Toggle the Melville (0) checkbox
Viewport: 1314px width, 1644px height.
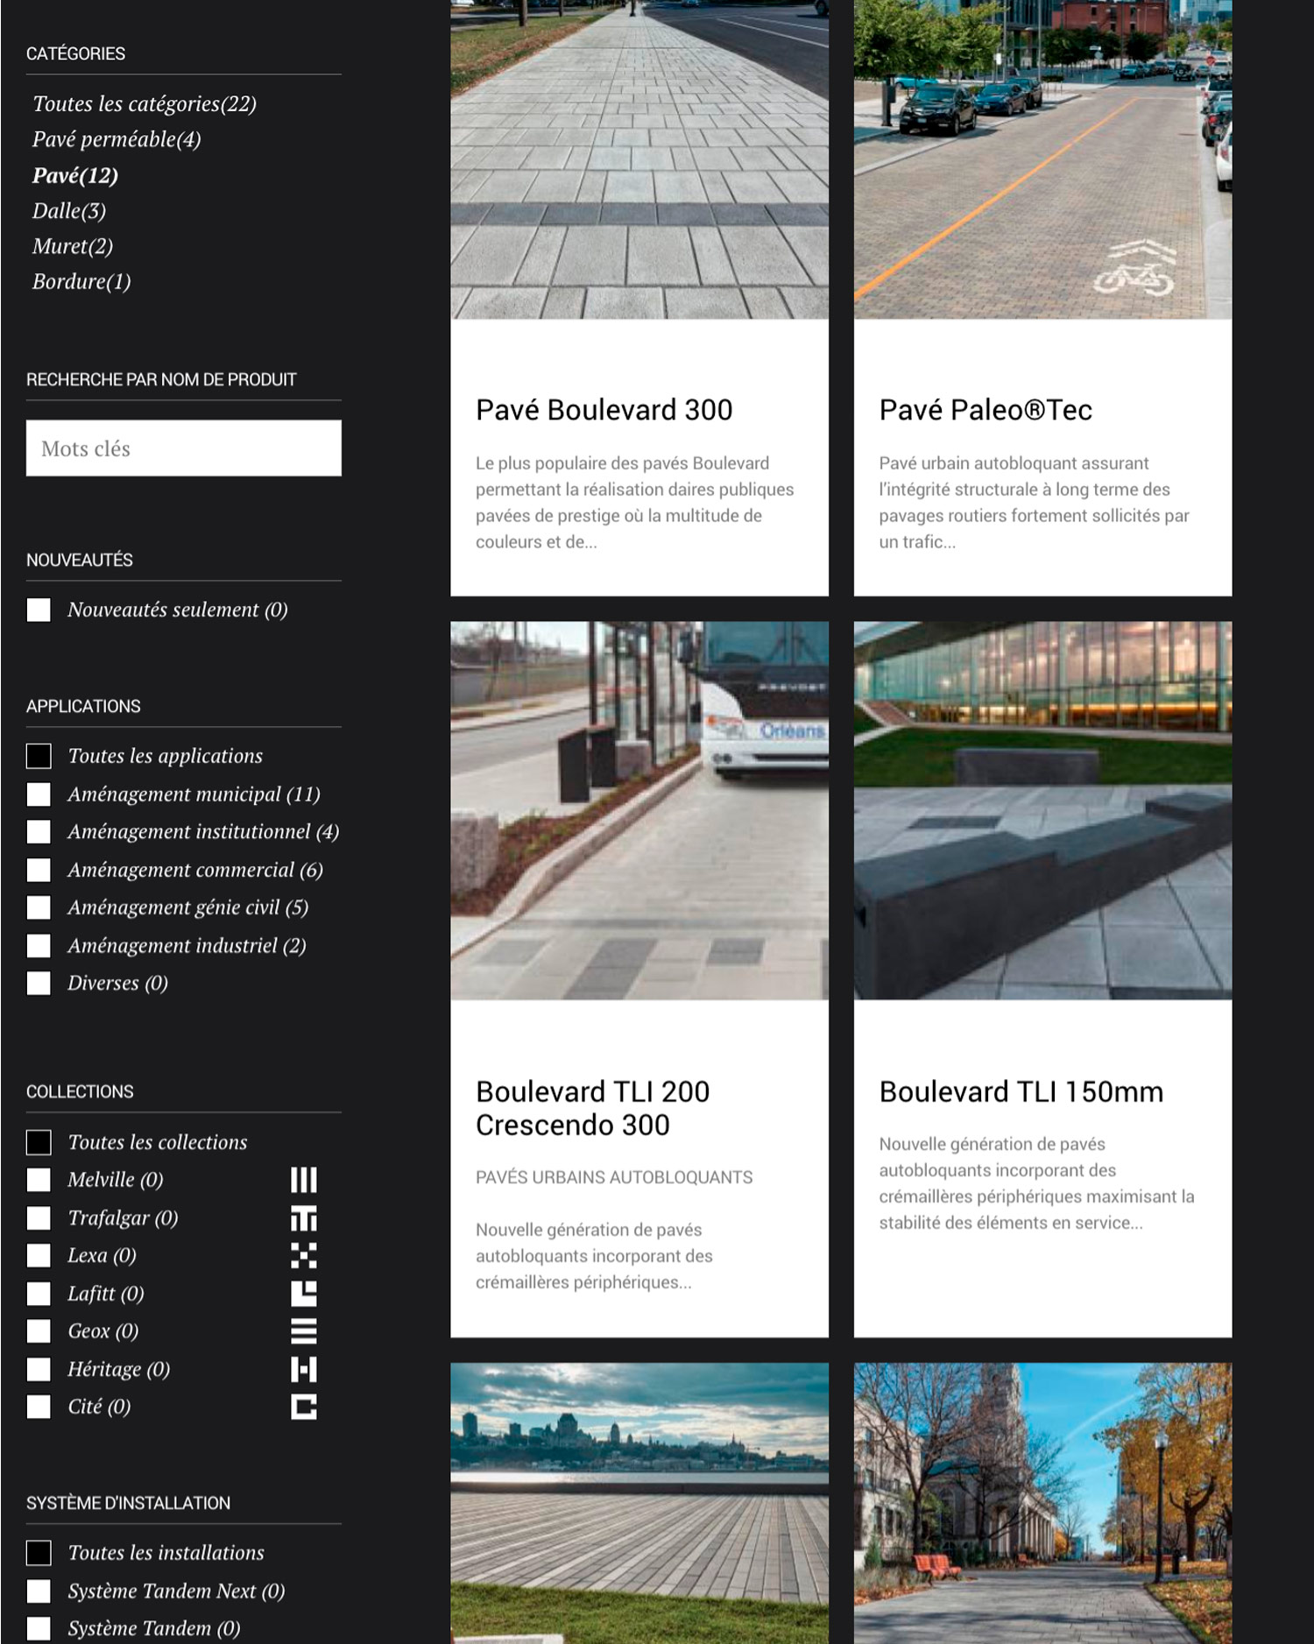[39, 1180]
